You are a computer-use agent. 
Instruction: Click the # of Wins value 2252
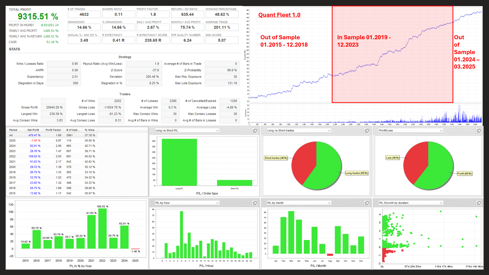point(111,101)
